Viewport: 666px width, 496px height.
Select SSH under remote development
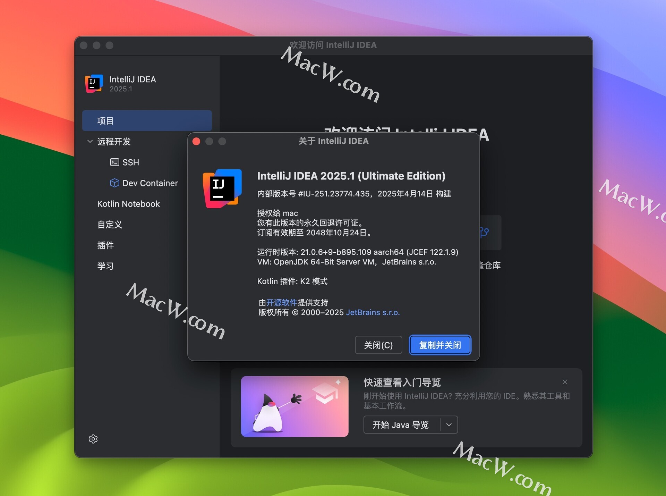(131, 162)
